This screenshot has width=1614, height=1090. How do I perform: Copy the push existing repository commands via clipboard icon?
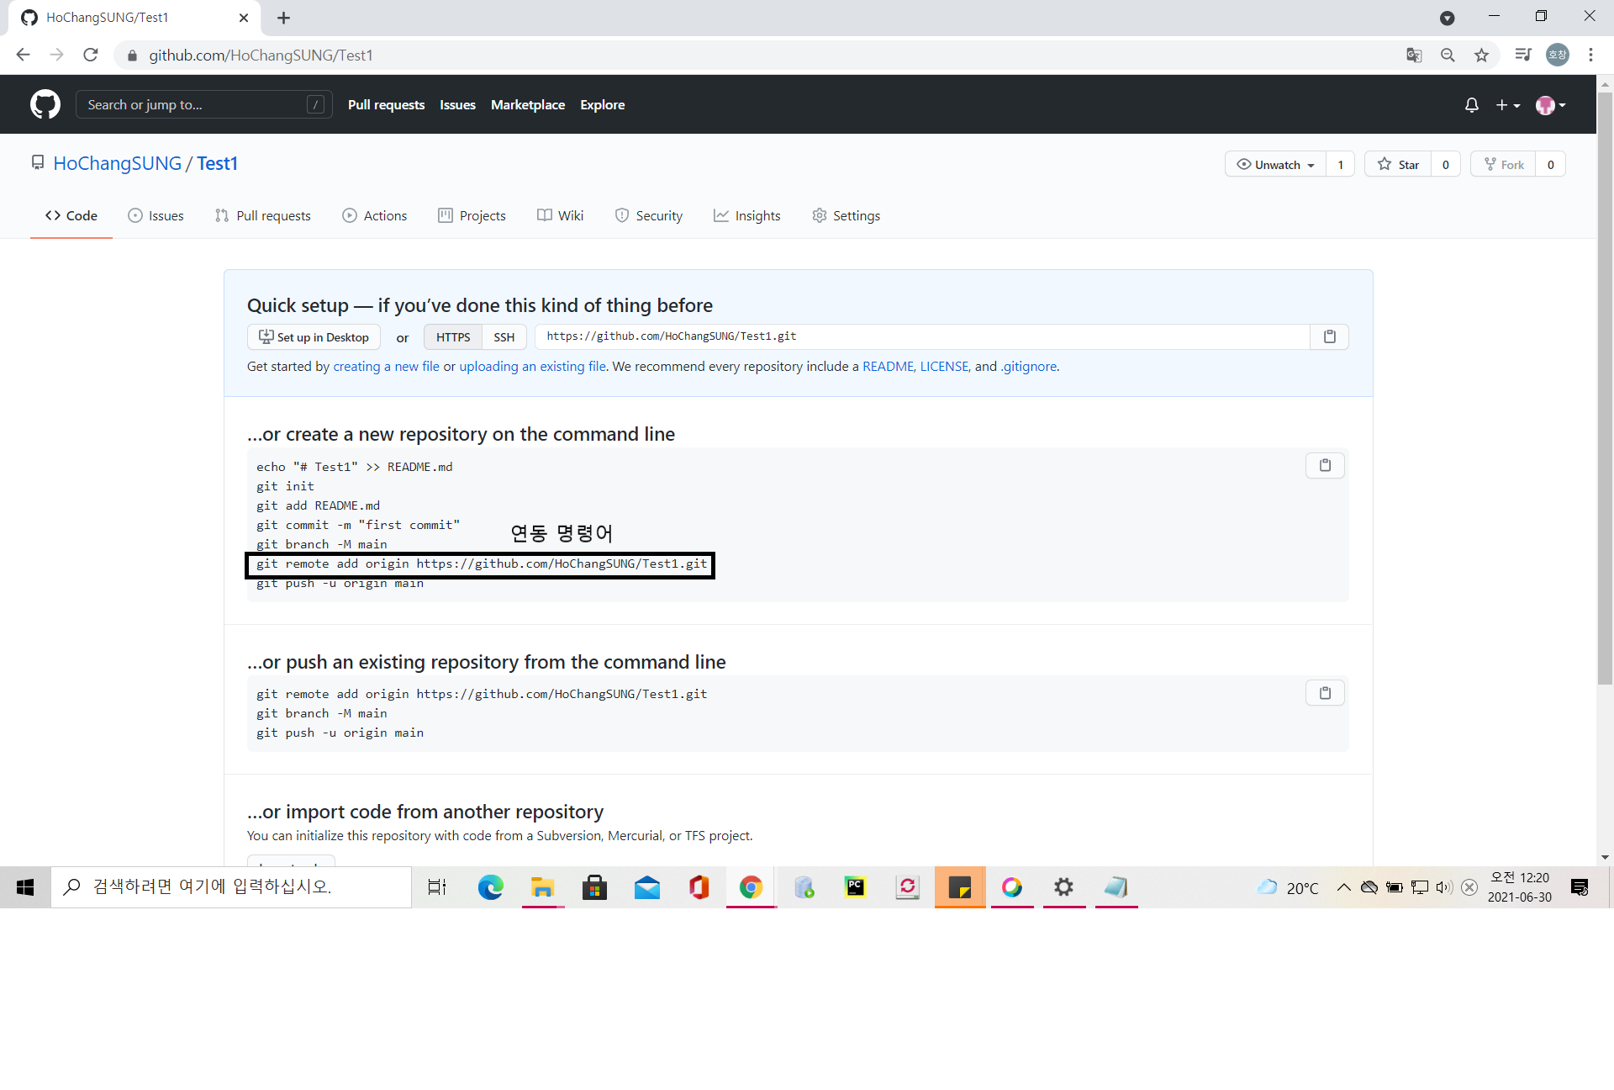pyautogui.click(x=1325, y=692)
